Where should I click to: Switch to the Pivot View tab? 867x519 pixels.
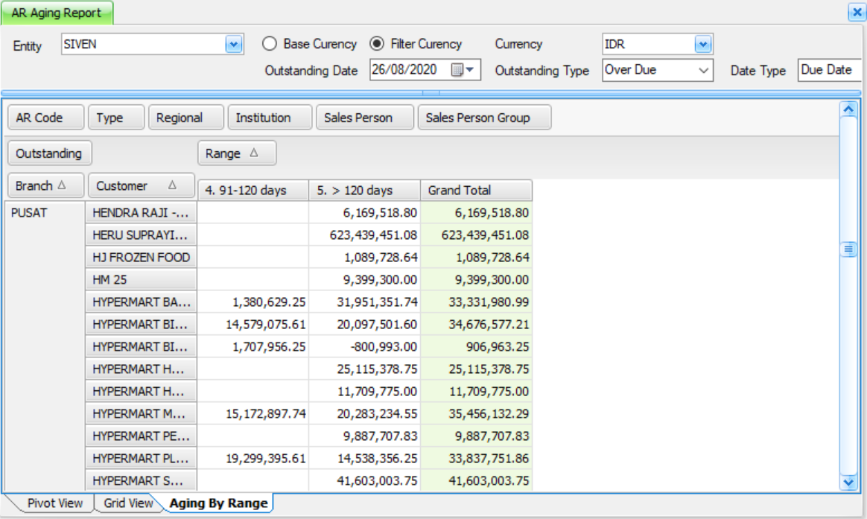coord(54,503)
